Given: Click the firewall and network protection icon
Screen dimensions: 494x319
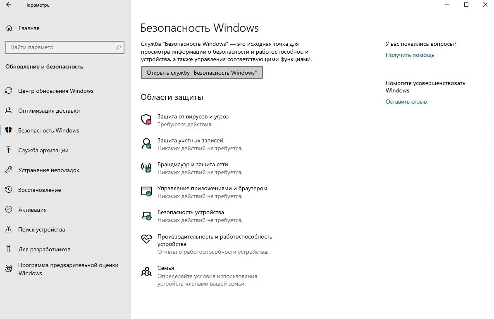Looking at the screenshot, I should coord(146,168).
